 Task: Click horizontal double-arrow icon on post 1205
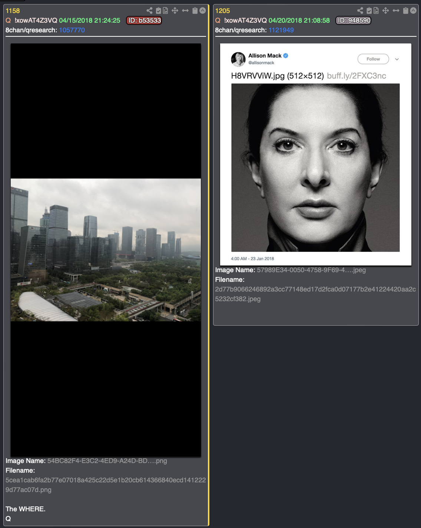[x=396, y=10]
